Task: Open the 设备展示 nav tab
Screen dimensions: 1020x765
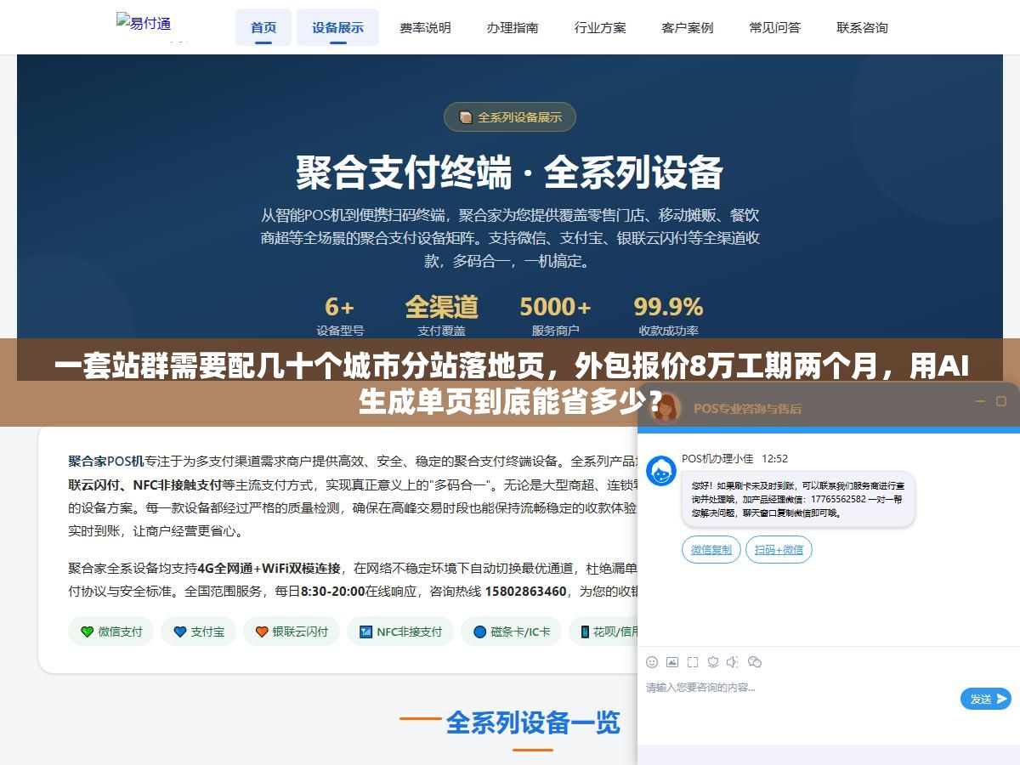Action: pos(337,27)
